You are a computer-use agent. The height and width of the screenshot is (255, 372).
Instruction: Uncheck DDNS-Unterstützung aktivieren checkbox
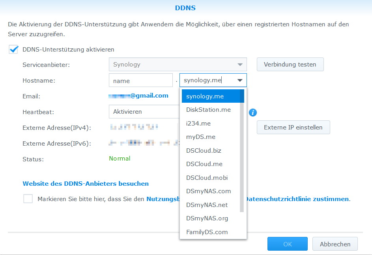13,50
